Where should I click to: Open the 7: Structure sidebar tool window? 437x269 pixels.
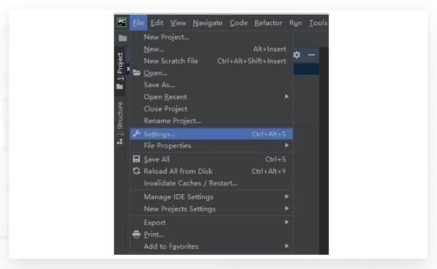click(x=120, y=123)
